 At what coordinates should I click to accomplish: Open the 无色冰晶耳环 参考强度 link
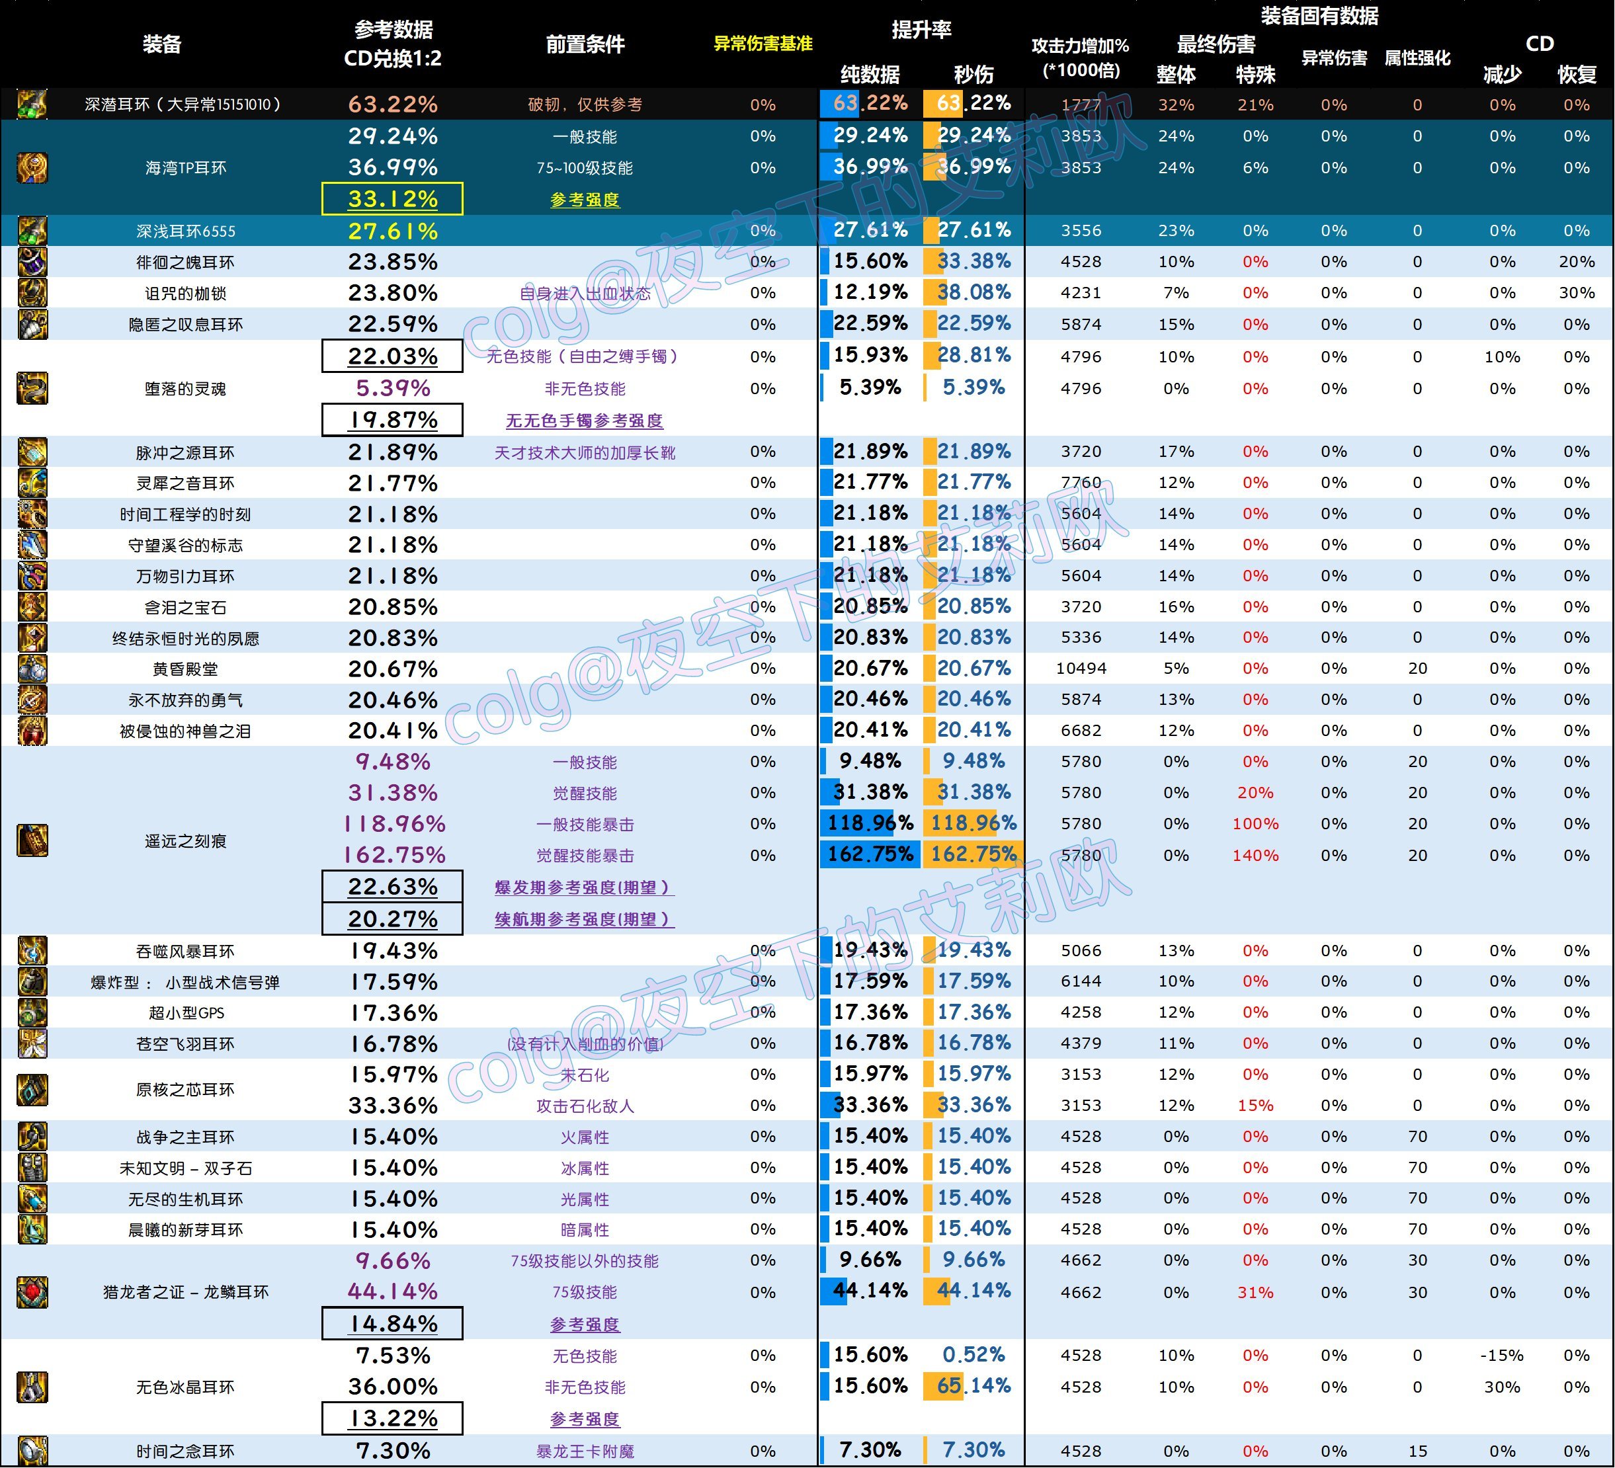pos(585,1419)
